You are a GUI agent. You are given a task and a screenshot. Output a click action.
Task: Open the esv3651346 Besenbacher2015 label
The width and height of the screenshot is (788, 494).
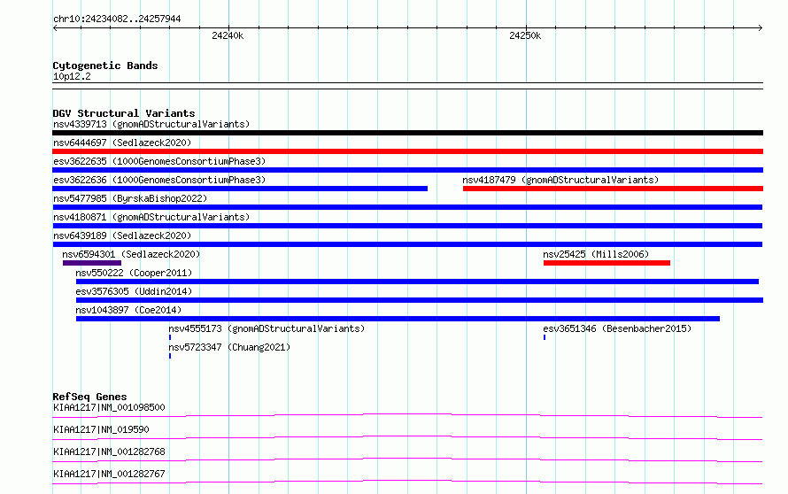pyautogui.click(x=617, y=328)
